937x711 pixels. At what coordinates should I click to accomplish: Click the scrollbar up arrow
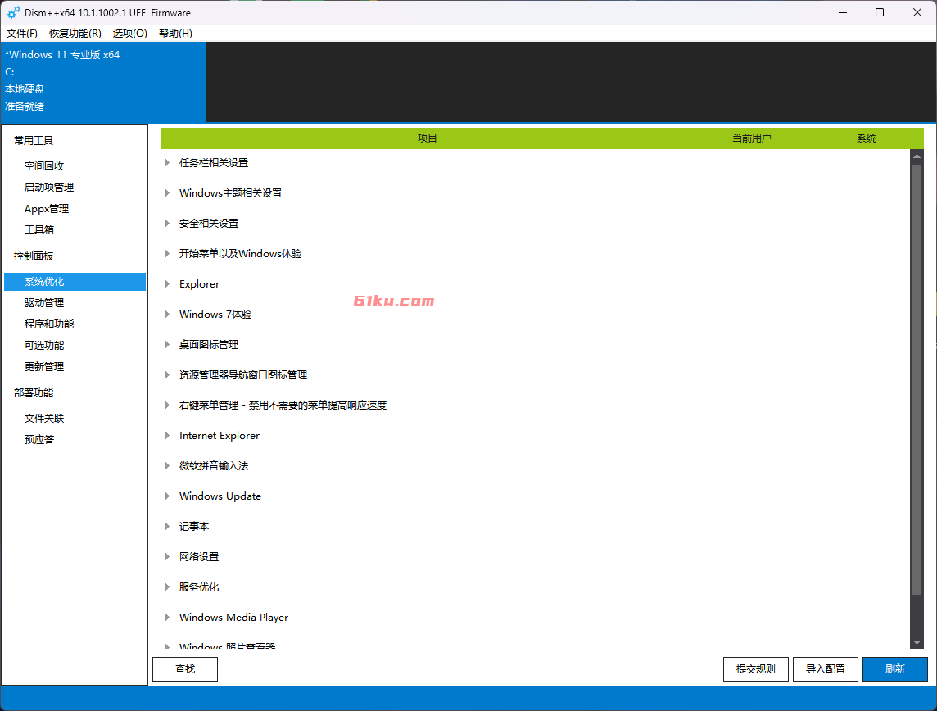point(917,156)
